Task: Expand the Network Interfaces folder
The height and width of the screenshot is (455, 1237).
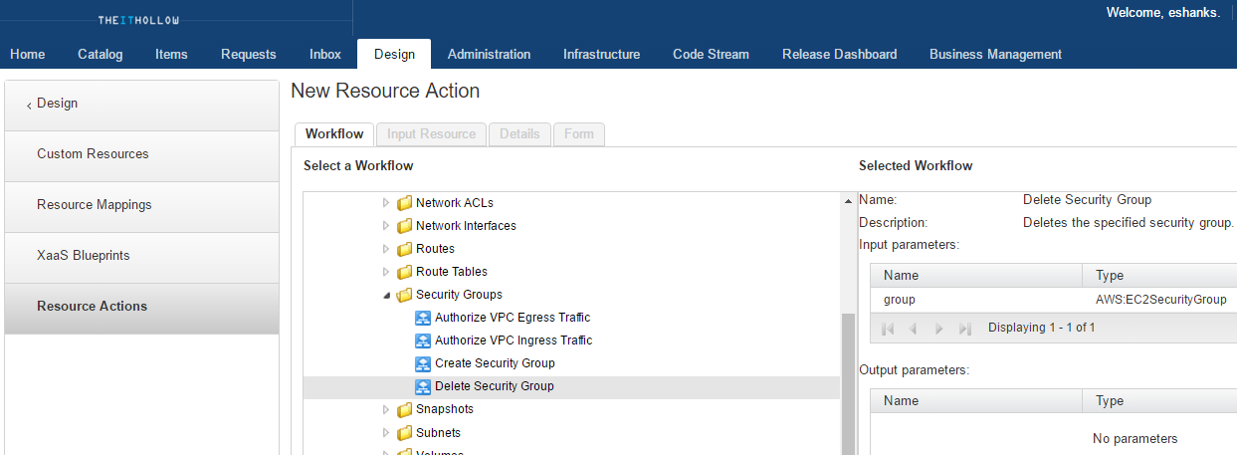Action: click(387, 226)
